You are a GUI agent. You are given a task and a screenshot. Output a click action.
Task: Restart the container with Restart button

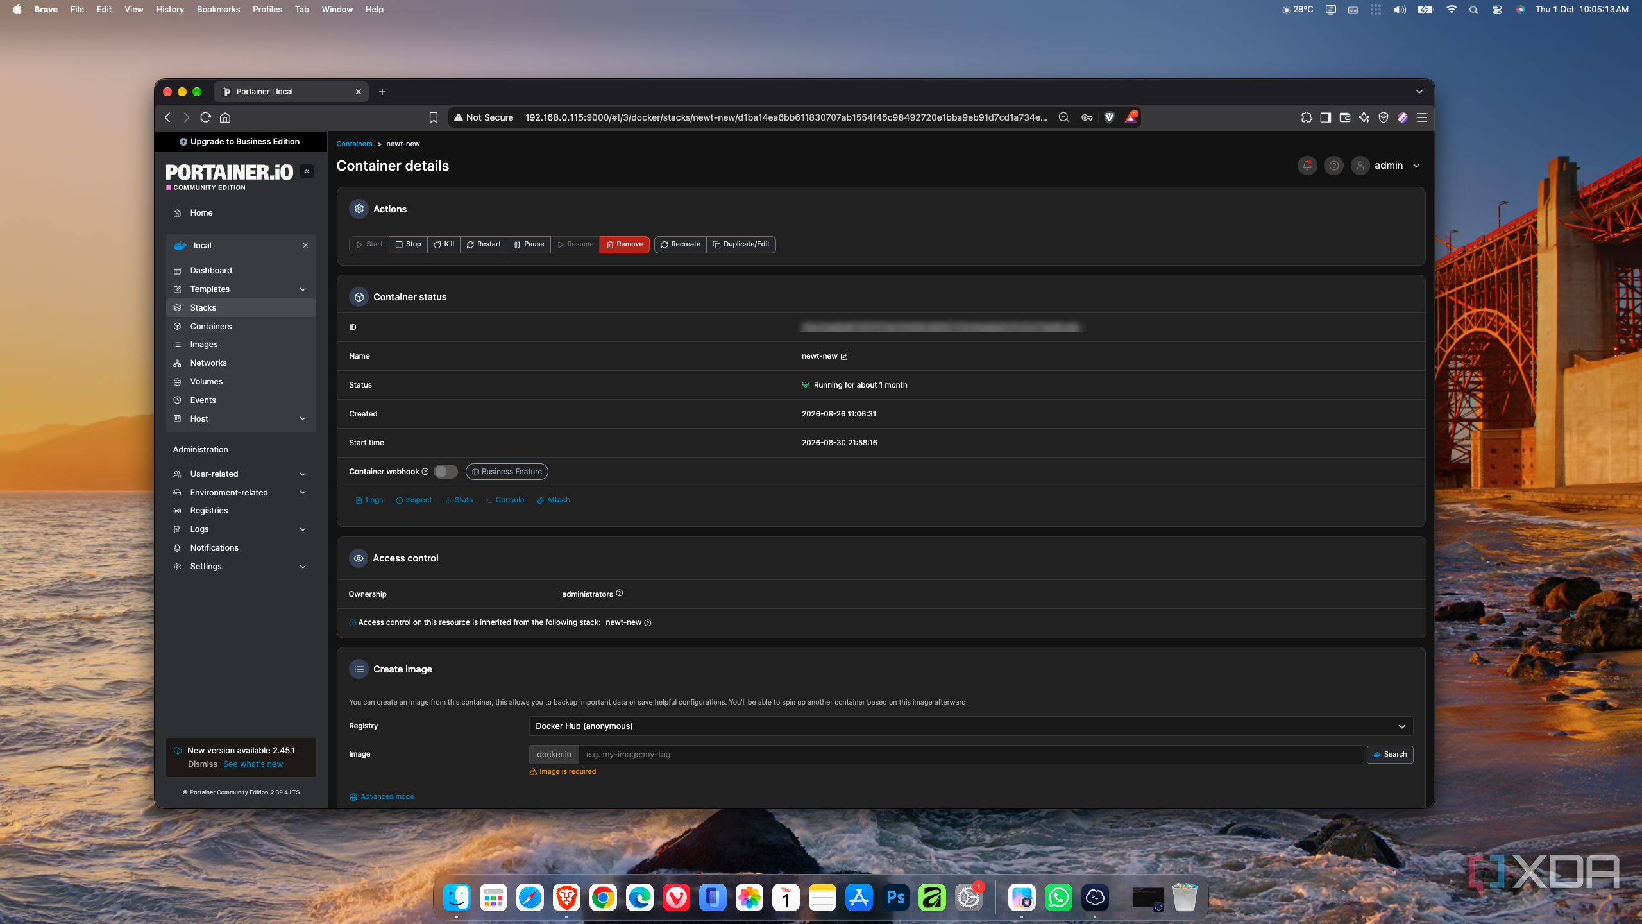[484, 244]
